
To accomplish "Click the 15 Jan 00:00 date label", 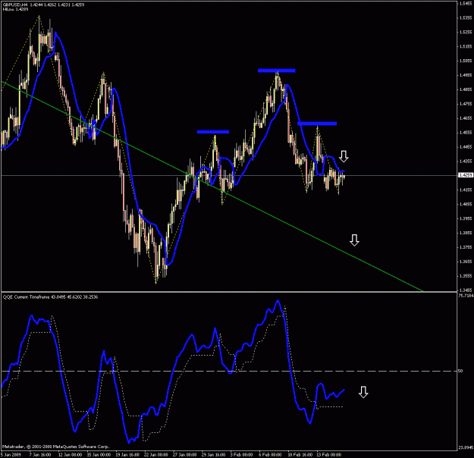I will 99,455.
